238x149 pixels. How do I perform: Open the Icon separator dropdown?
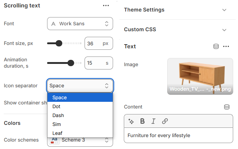80,85
